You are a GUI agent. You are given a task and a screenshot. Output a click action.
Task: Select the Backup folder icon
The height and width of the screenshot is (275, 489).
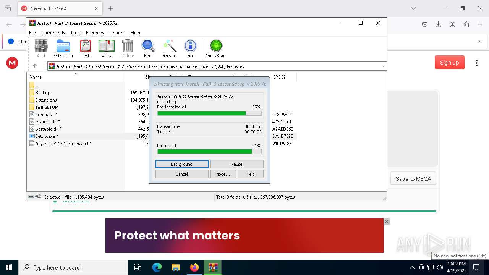[32, 92]
